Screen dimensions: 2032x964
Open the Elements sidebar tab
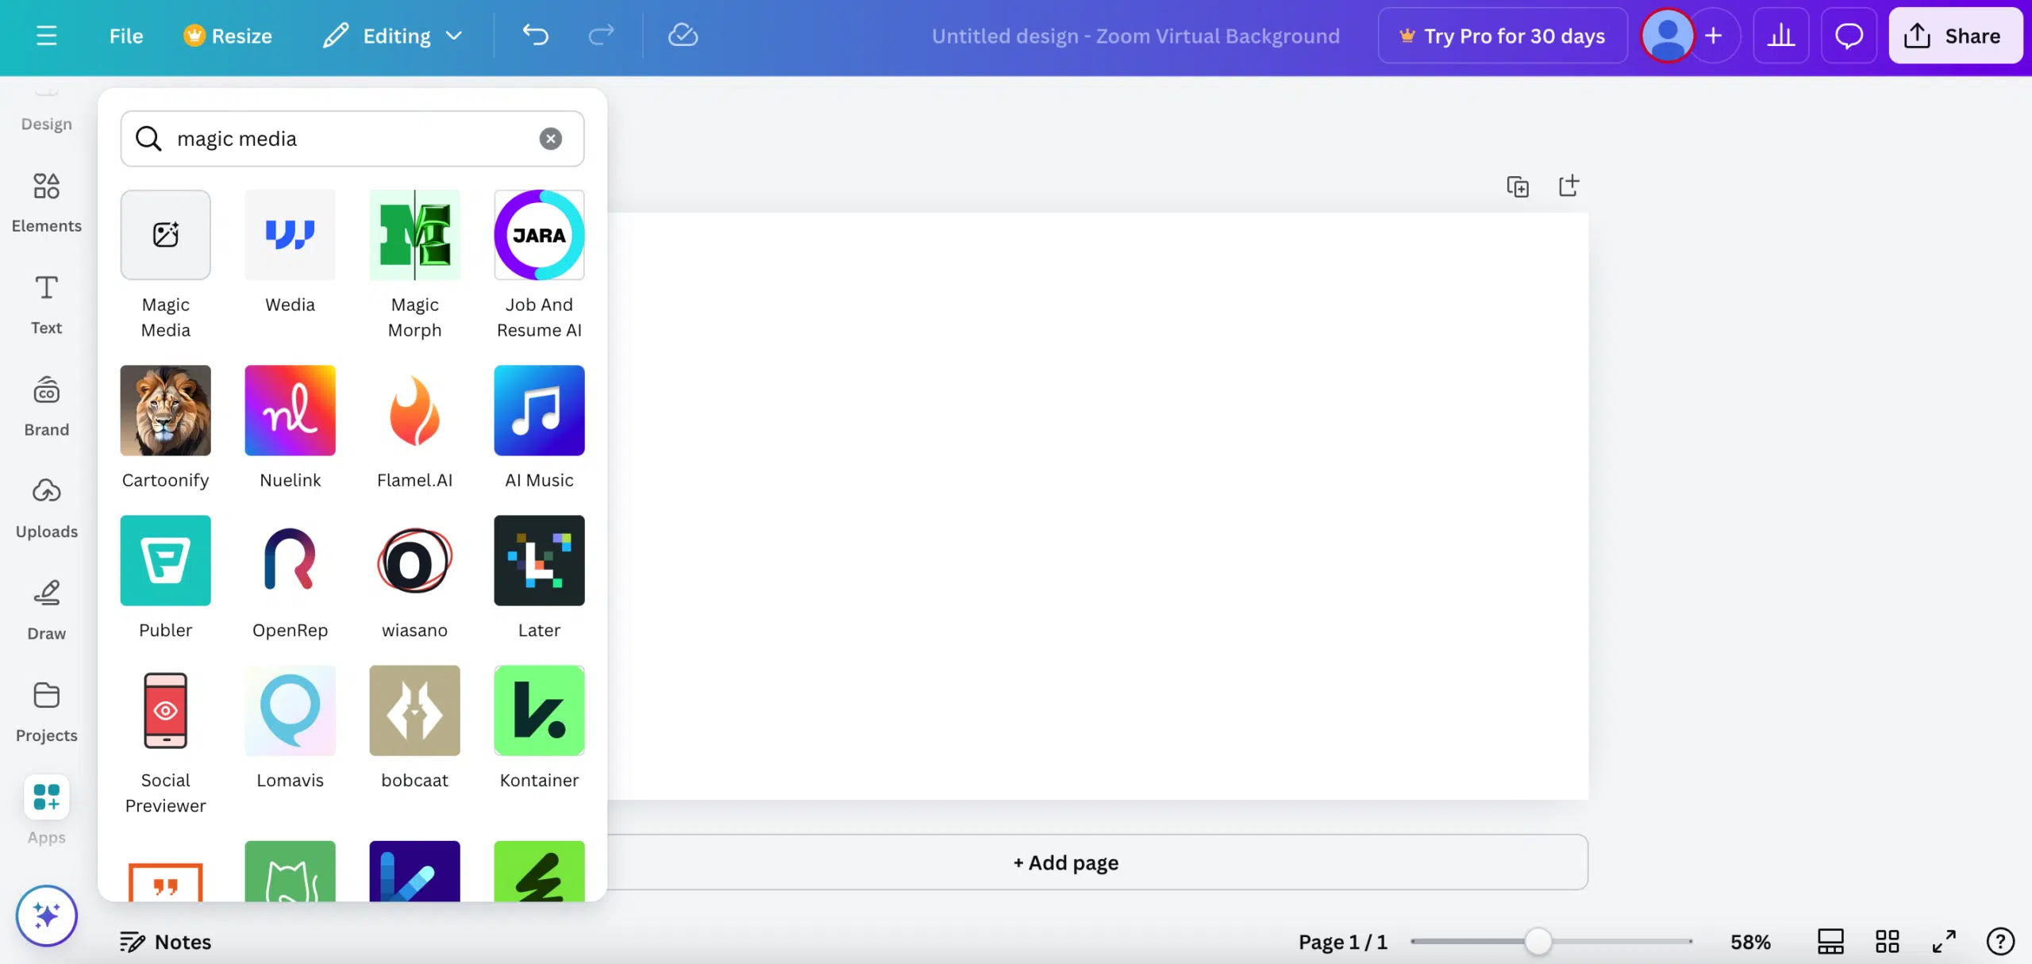click(46, 203)
